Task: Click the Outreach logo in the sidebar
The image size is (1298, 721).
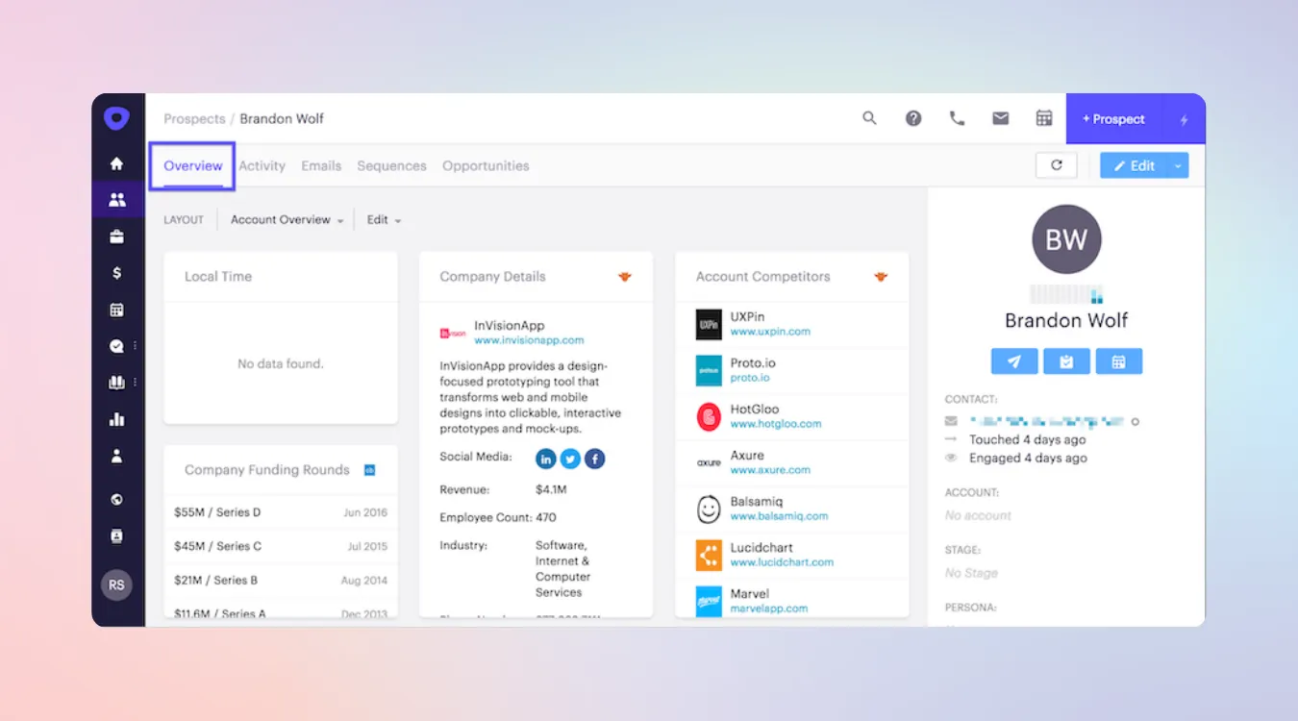Action: pos(117,118)
